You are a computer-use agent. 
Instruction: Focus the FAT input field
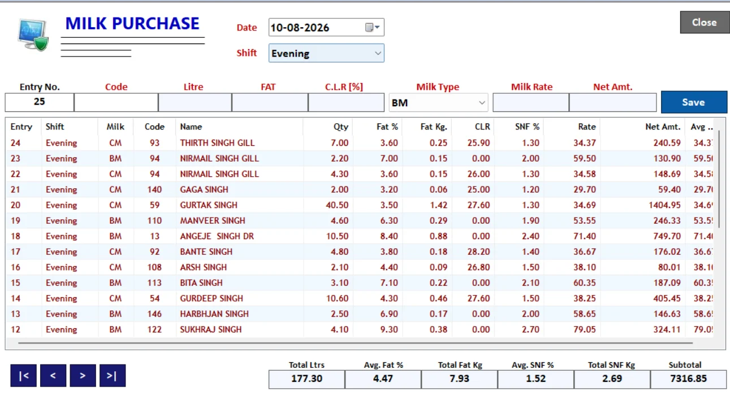pyautogui.click(x=270, y=103)
